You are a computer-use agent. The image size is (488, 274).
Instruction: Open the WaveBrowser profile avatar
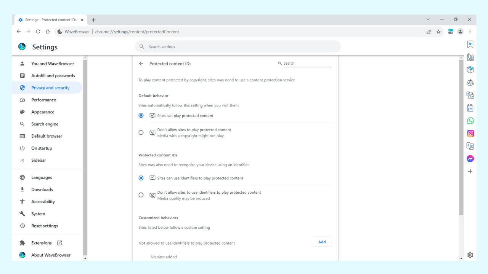pos(460,32)
